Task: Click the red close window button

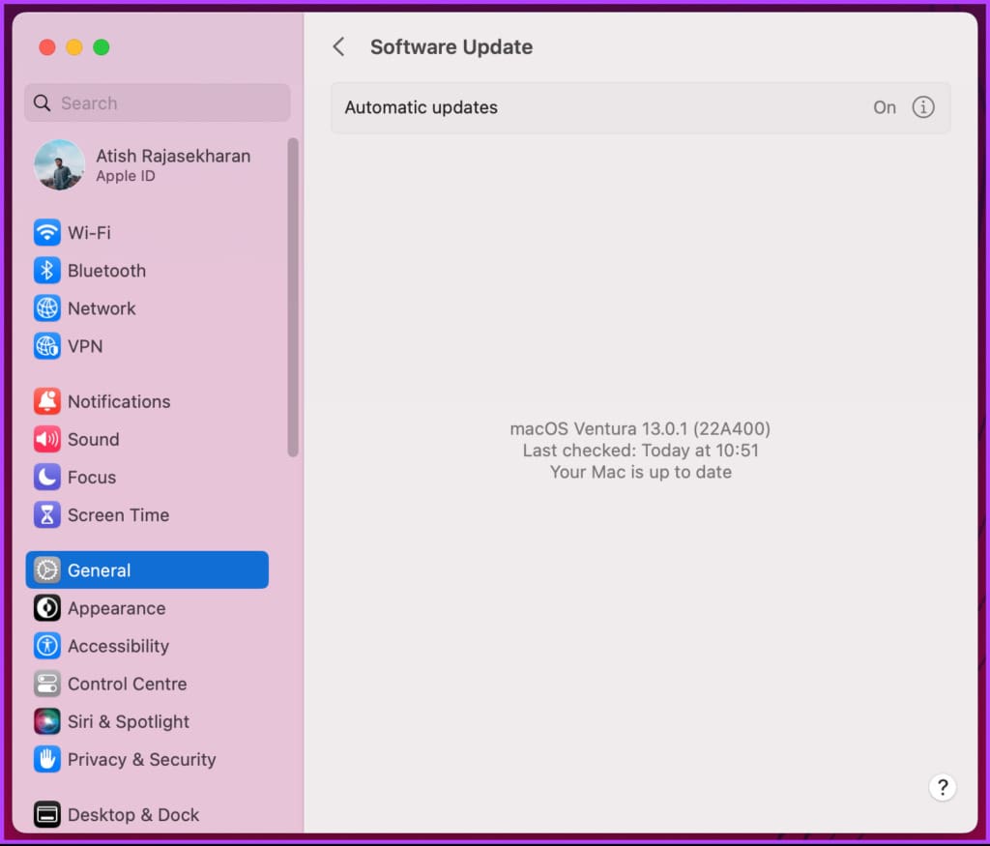Action: click(x=47, y=47)
